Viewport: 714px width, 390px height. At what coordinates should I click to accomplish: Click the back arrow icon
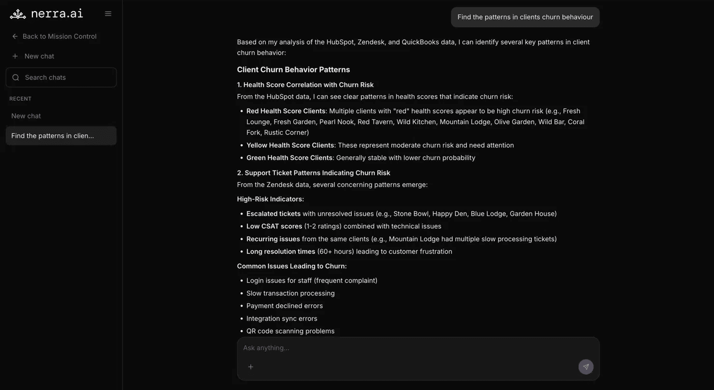[x=15, y=36]
